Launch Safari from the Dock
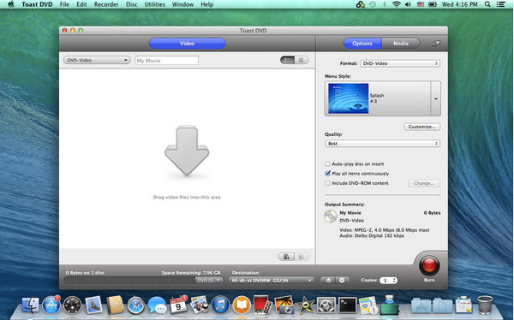Viewport: 514px width, 320px height. pyautogui.click(x=136, y=305)
